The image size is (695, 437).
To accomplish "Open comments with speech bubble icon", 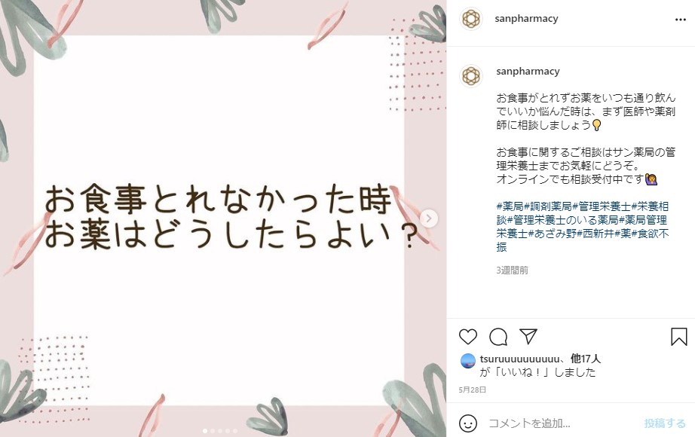I will (498, 337).
